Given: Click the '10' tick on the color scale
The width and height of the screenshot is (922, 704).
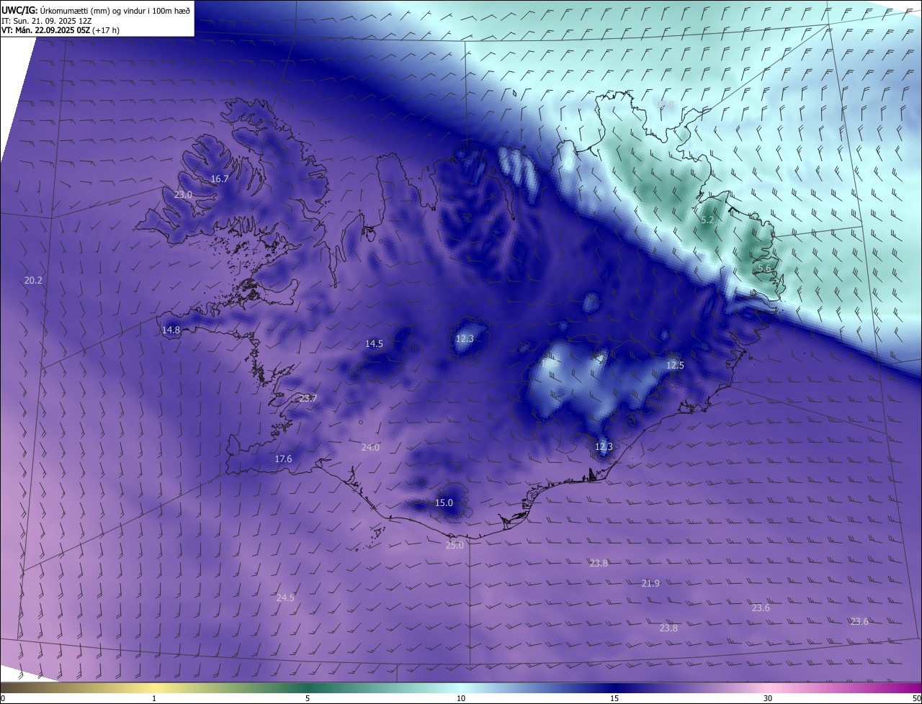Looking at the screenshot, I should pyautogui.click(x=461, y=698).
